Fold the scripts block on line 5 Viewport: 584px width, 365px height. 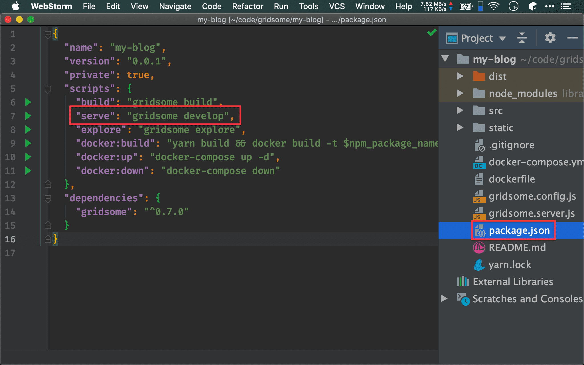[48, 89]
